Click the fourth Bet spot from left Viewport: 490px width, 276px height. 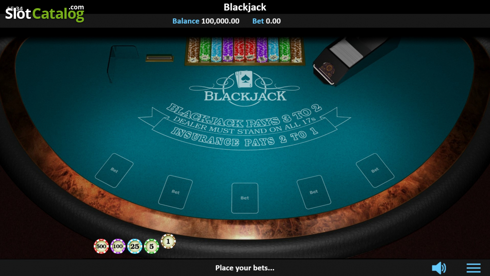pyautogui.click(x=314, y=192)
